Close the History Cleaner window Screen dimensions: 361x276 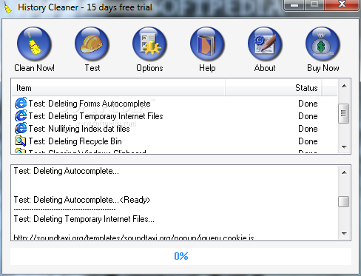342,5
